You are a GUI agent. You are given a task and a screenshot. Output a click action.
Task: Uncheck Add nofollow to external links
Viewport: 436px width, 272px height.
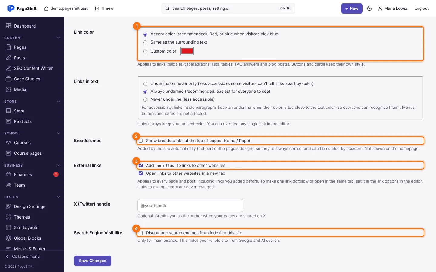141,166
